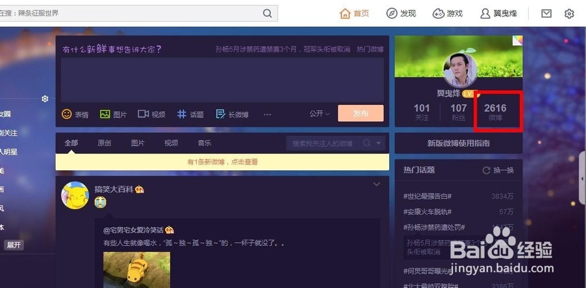The width and height of the screenshot is (586, 288).
Task: Click the top search input field
Action: (x=131, y=13)
